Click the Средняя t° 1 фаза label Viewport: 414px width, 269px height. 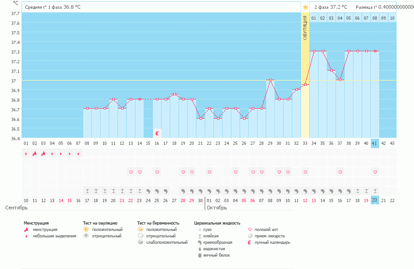coord(52,8)
